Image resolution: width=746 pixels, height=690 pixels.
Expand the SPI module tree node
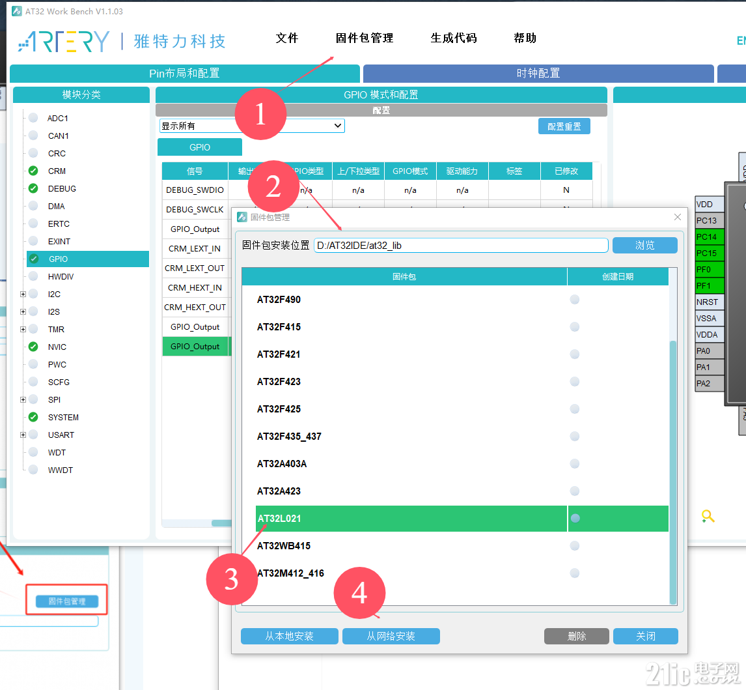click(23, 400)
